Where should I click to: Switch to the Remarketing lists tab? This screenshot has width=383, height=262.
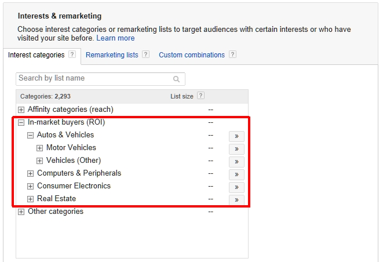click(112, 55)
